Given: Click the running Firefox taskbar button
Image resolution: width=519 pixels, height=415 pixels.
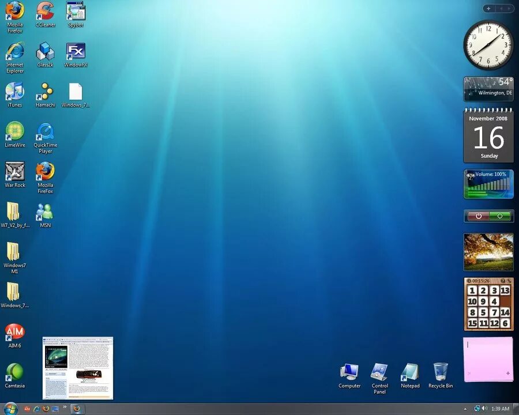Looking at the screenshot, I should pos(77,409).
